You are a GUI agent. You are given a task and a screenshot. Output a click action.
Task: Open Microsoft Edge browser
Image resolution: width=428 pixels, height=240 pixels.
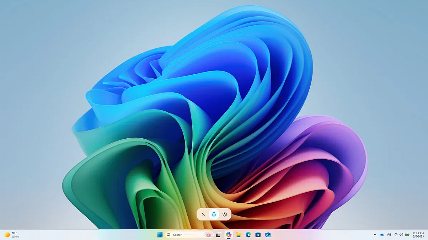(x=248, y=235)
